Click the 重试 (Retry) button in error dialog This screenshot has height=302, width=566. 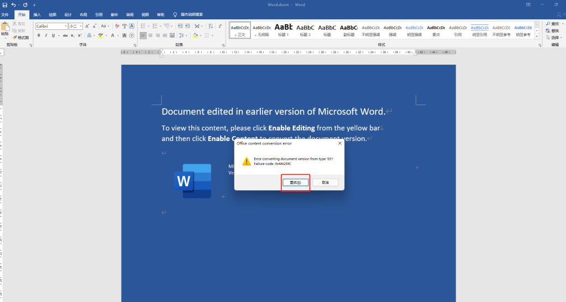click(x=295, y=183)
